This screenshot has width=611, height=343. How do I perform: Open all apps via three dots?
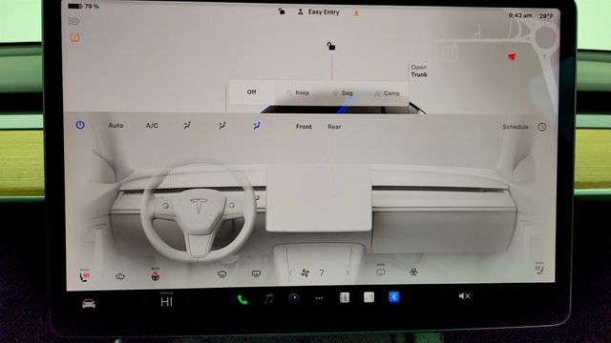(319, 298)
